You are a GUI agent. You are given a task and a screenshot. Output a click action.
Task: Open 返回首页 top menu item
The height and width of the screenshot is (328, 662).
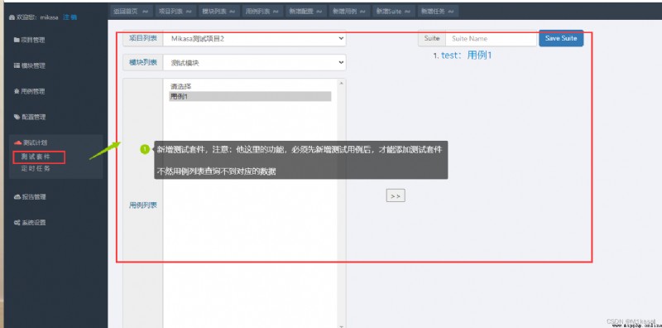pyautogui.click(x=131, y=12)
